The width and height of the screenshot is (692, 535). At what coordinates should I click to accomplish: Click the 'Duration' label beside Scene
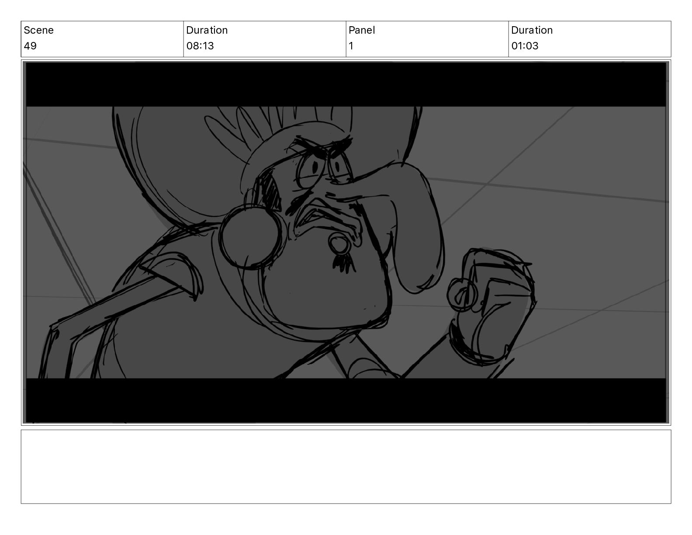(x=207, y=30)
